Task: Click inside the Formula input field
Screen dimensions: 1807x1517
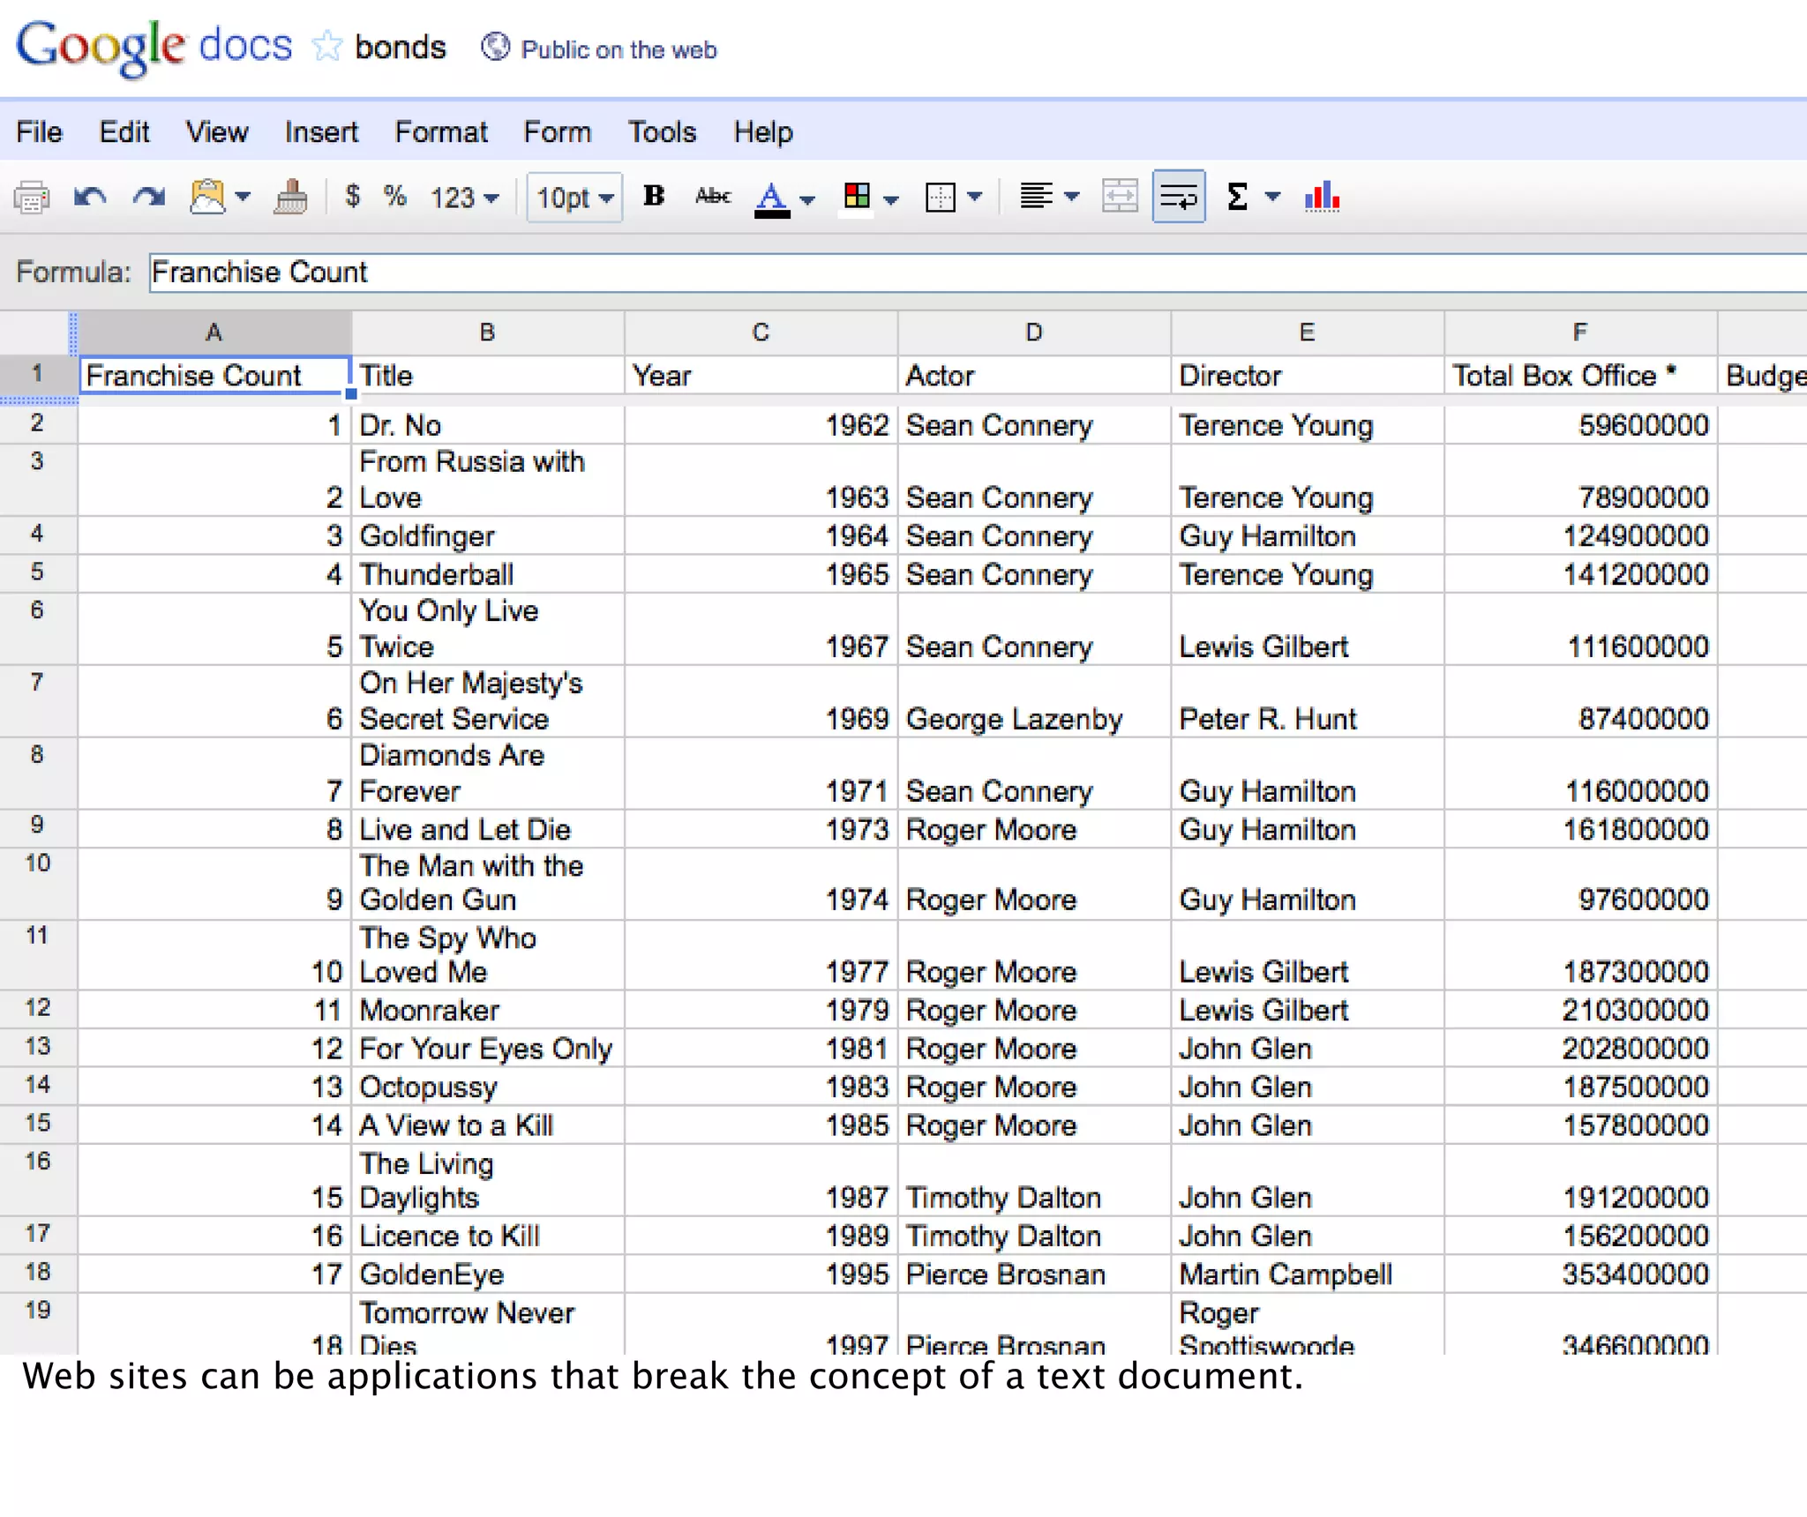Action: [x=971, y=273]
